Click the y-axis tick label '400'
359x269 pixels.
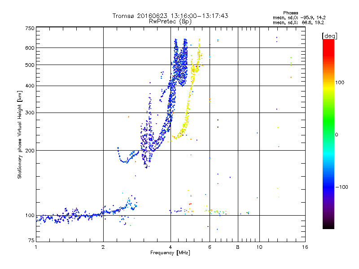(30, 86)
